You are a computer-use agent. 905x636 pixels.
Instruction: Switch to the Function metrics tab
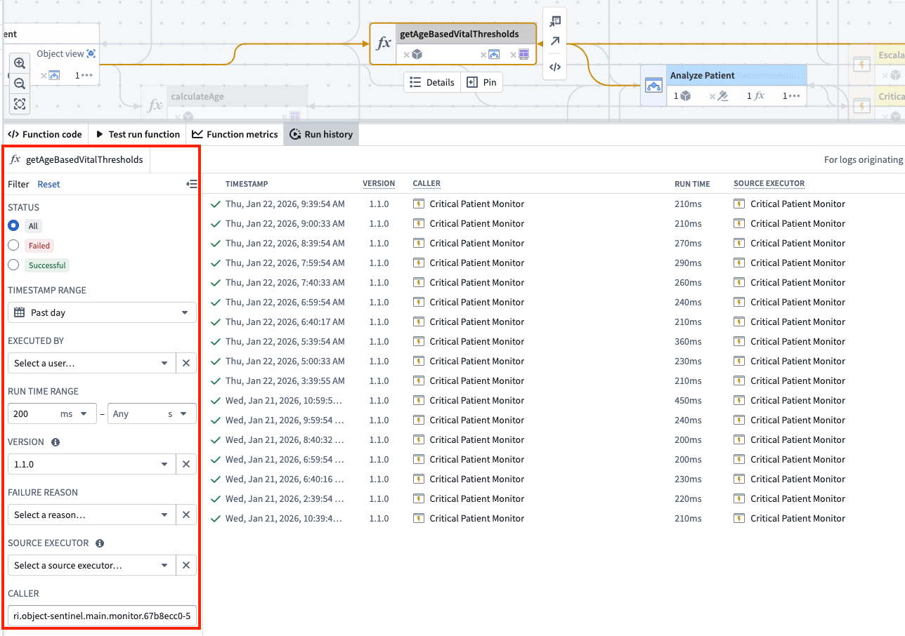click(235, 133)
